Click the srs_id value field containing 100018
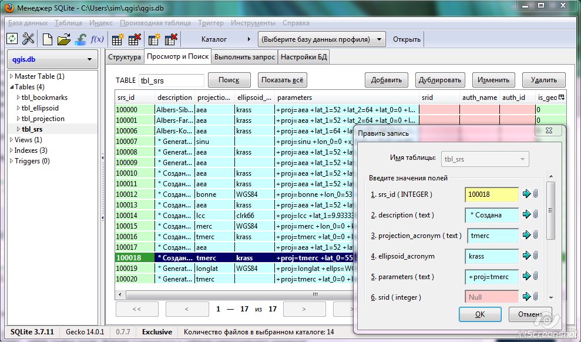The image size is (581, 342). (492, 194)
